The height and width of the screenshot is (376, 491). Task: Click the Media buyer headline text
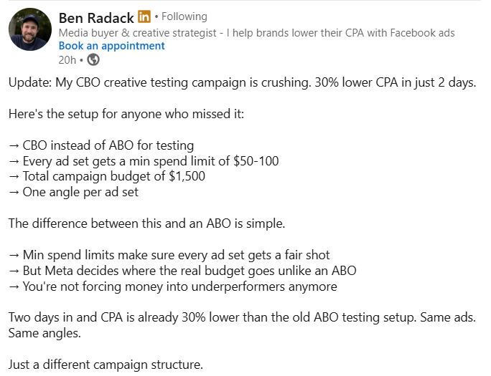point(256,33)
